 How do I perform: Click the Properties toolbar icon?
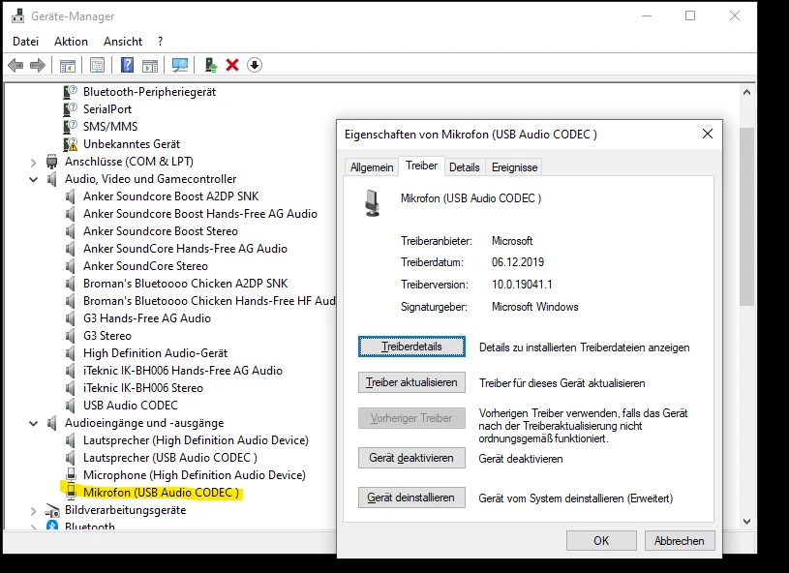pyautogui.click(x=97, y=65)
